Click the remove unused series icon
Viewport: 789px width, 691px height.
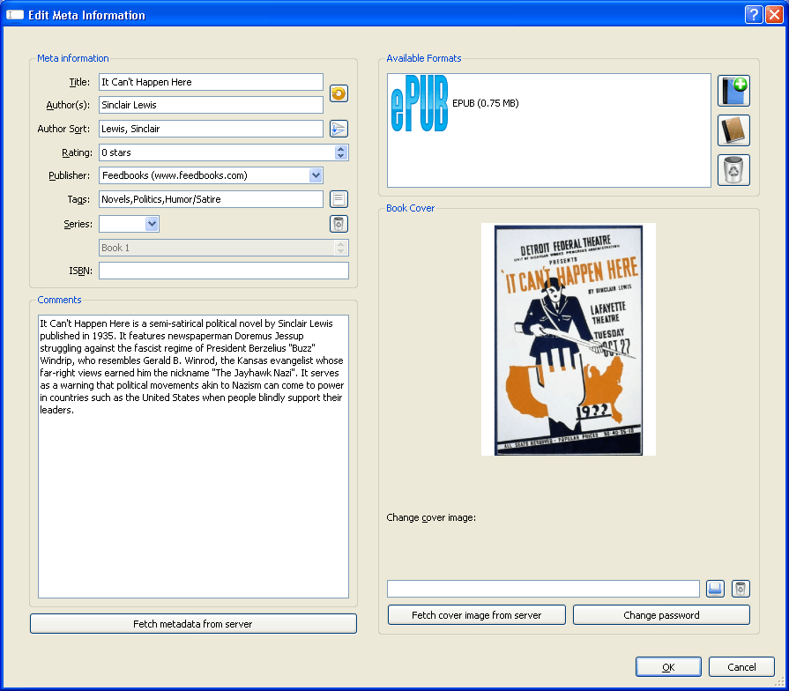tap(339, 224)
